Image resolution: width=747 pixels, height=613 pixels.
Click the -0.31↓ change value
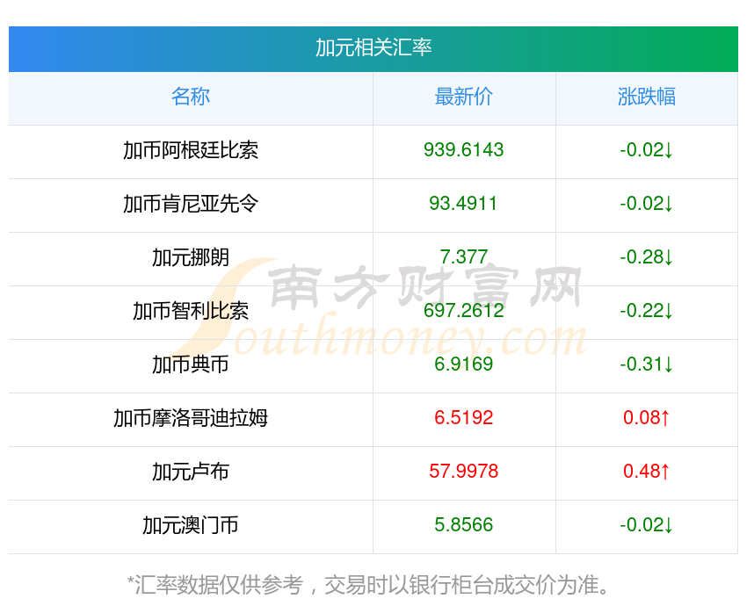(647, 364)
